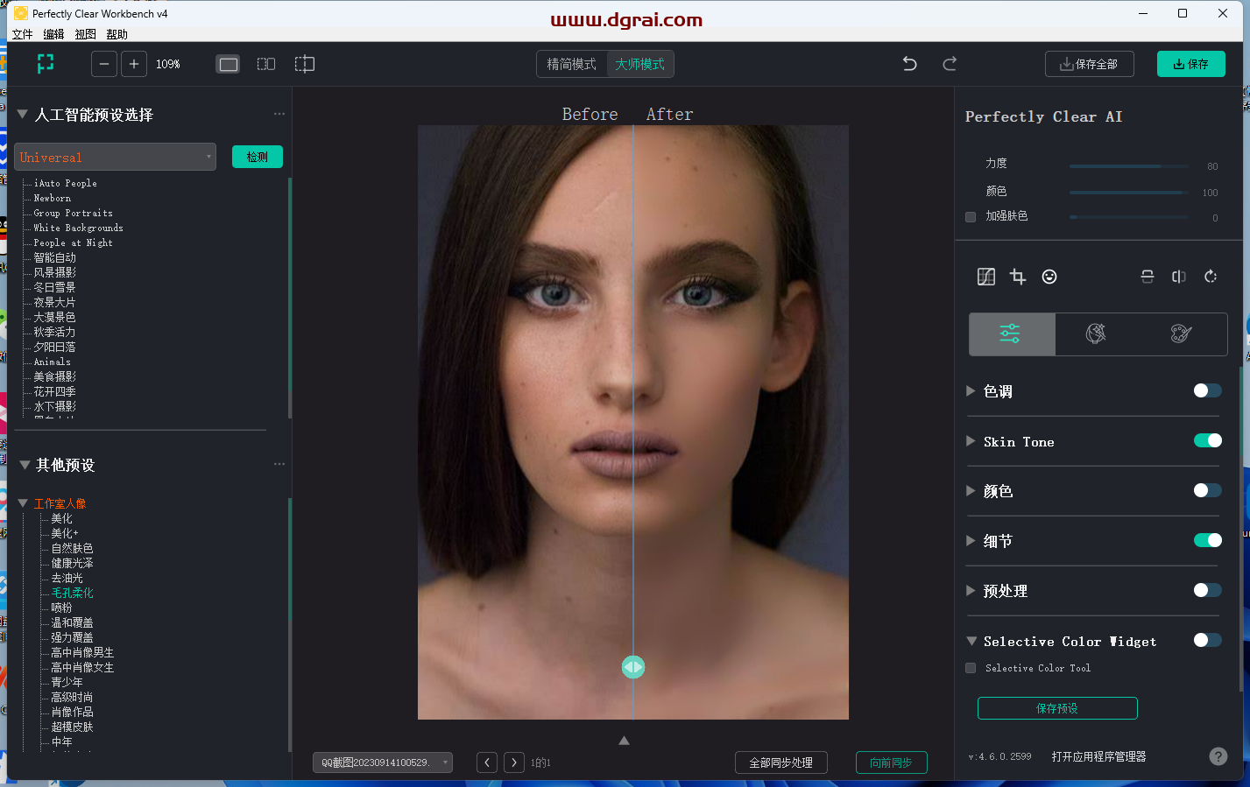Select the 毛孔柔化 preset
The width and height of the screenshot is (1250, 787).
tap(73, 593)
